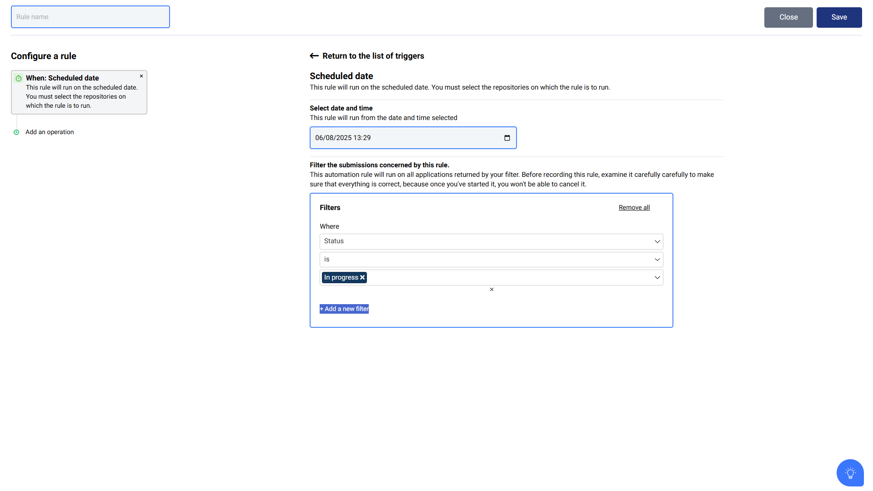Open the calendar picker icon
This screenshot has height=491, width=873.
pyautogui.click(x=507, y=138)
